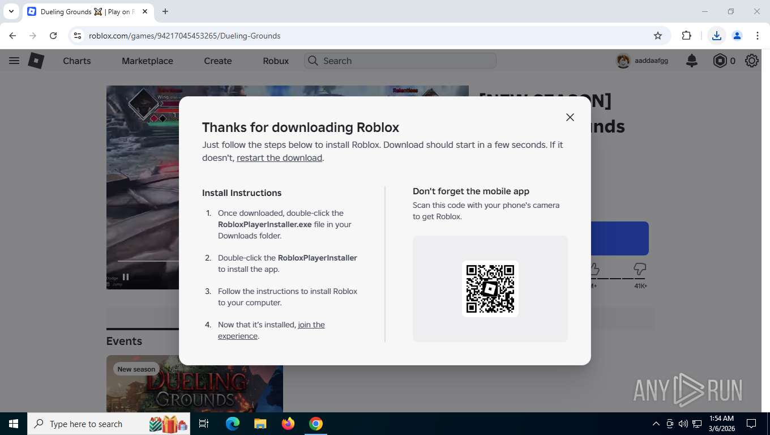This screenshot has width=770, height=435.
Task: Open the Robux tab
Action: [276, 61]
